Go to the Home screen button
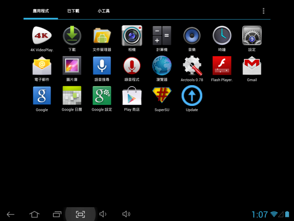 pyautogui.click(x=34, y=214)
